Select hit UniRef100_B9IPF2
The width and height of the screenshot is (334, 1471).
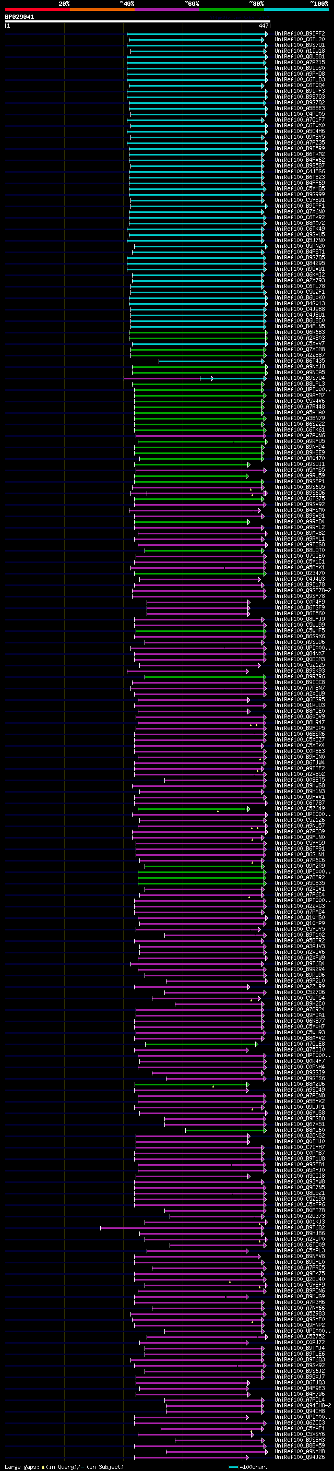pyautogui.click(x=299, y=34)
